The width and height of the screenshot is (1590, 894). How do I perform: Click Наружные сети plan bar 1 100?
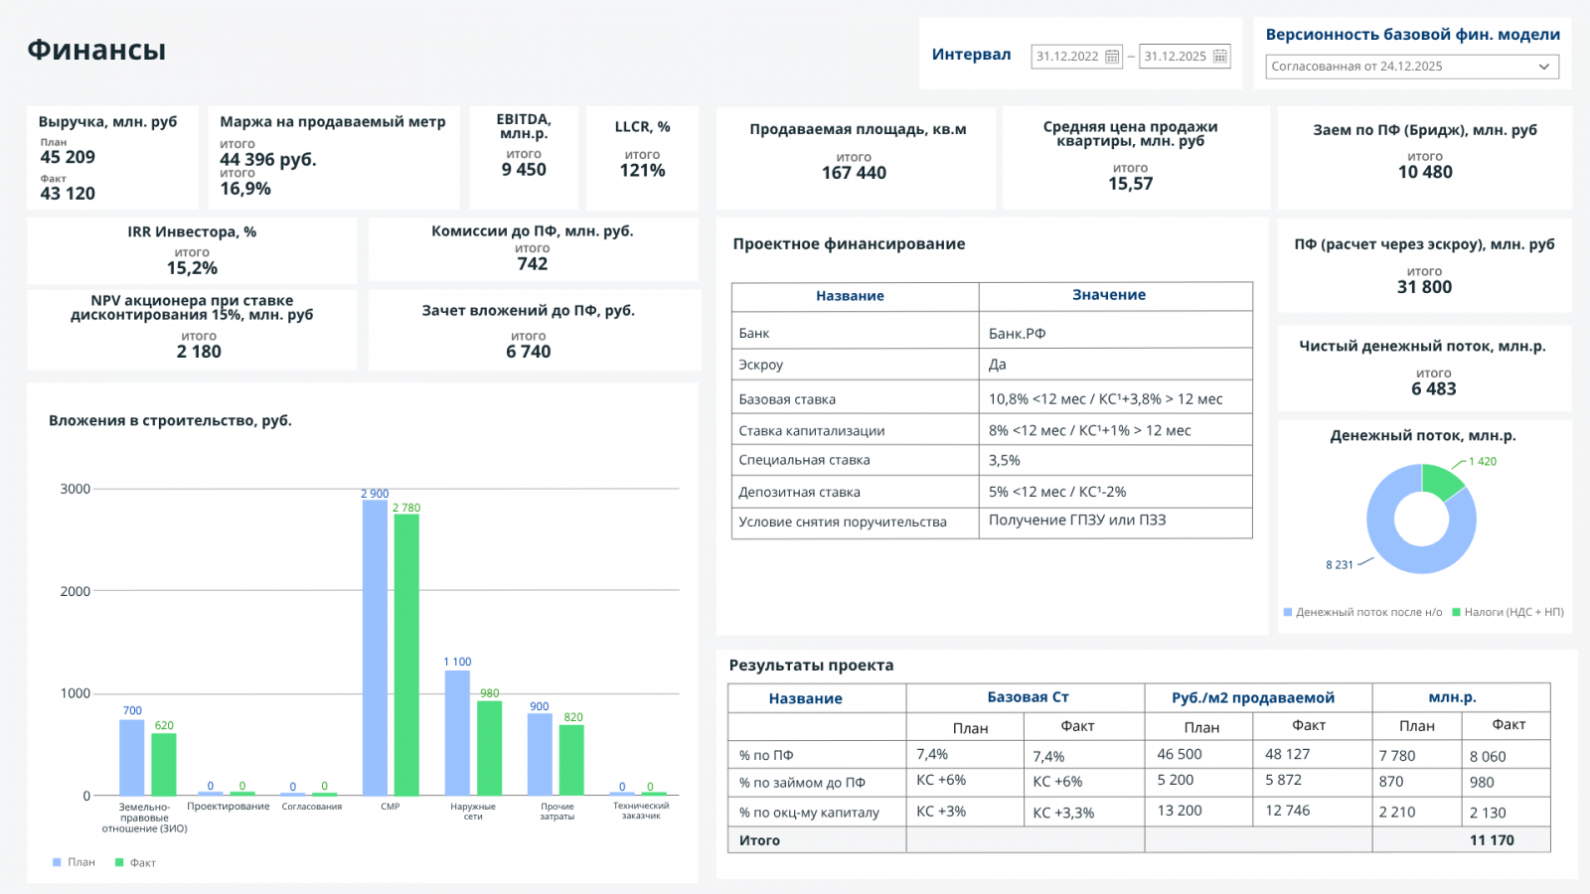[457, 733]
